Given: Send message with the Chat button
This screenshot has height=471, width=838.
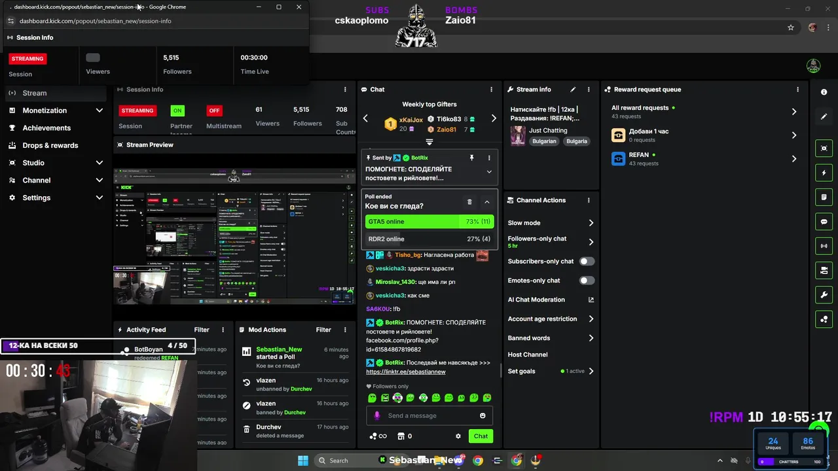Looking at the screenshot, I should [x=481, y=436].
